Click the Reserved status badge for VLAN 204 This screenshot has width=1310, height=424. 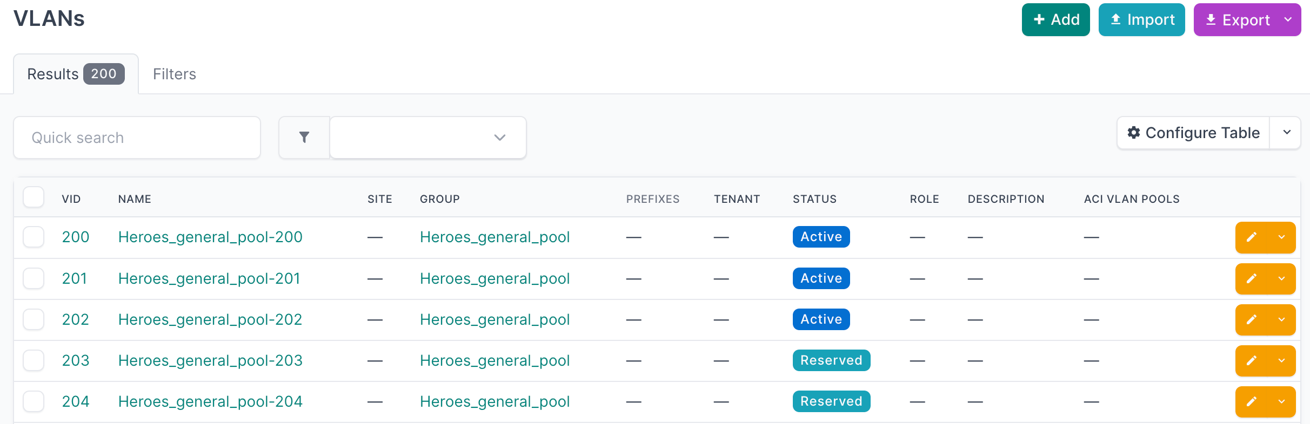point(832,401)
